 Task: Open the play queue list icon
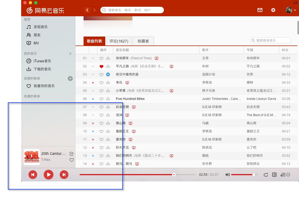(283, 175)
